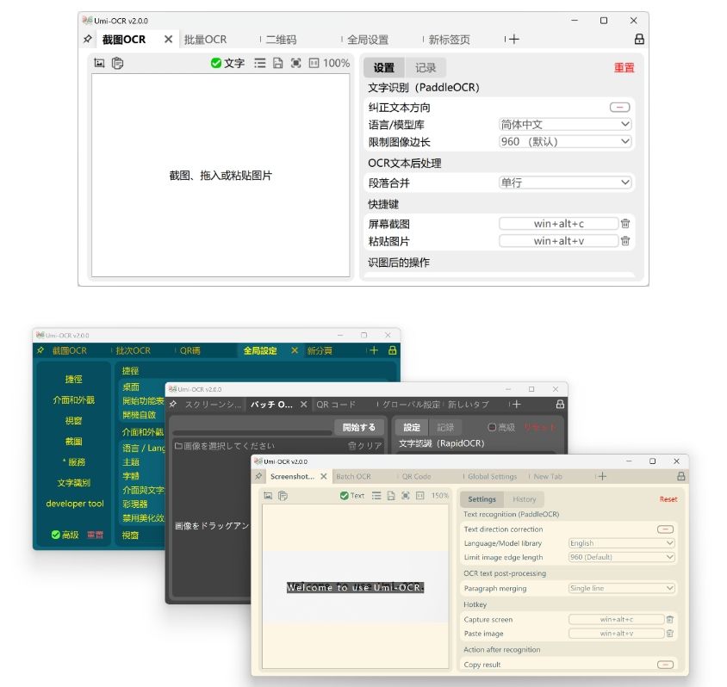Click the screenshot capture icon in Chinese window

pyautogui.click(x=99, y=63)
